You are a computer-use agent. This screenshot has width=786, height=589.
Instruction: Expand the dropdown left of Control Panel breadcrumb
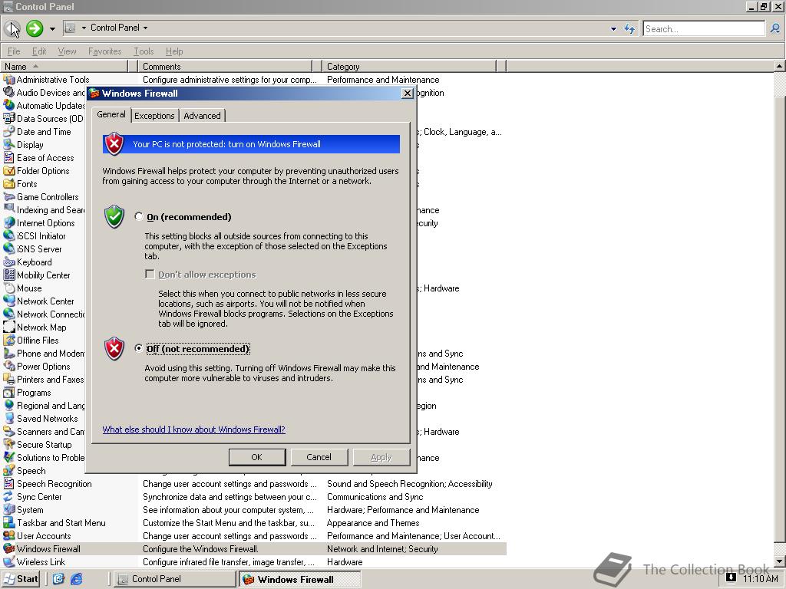pyautogui.click(x=84, y=28)
